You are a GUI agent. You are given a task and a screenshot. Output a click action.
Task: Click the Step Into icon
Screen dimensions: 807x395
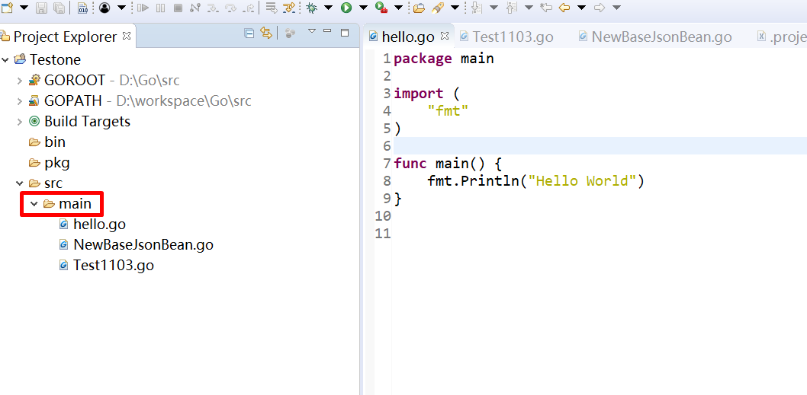pyautogui.click(x=212, y=8)
